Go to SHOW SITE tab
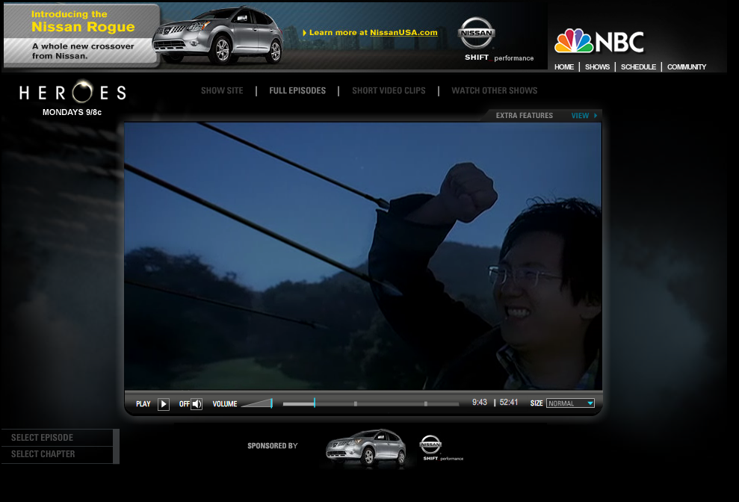The width and height of the screenshot is (739, 502). [222, 90]
